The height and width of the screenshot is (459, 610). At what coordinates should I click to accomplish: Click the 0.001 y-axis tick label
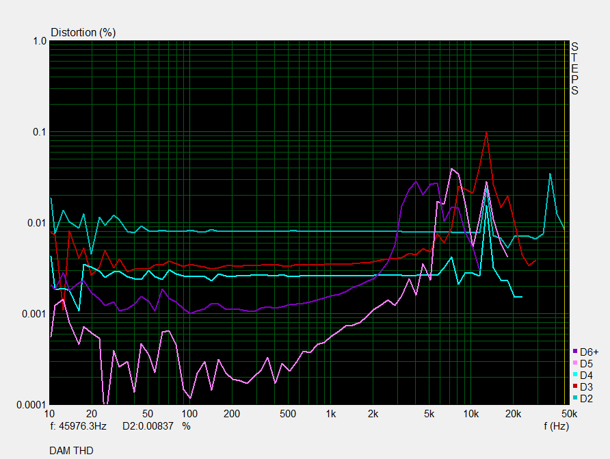(34, 314)
